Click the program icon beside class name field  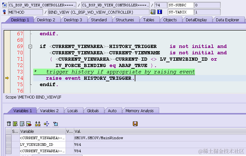[4, 5]
